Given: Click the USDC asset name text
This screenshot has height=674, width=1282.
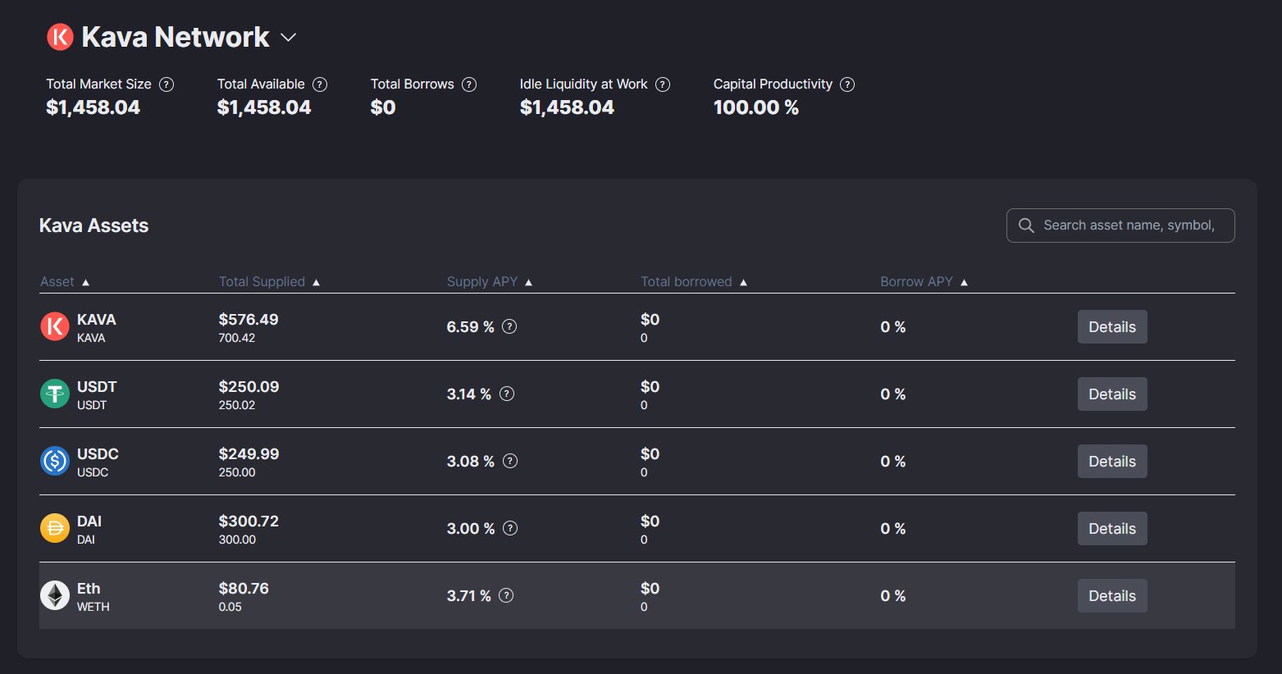Looking at the screenshot, I should (x=98, y=453).
